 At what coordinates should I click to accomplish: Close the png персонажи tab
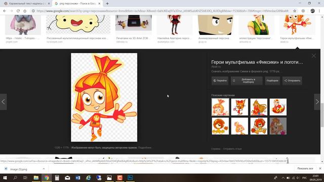(99, 4)
